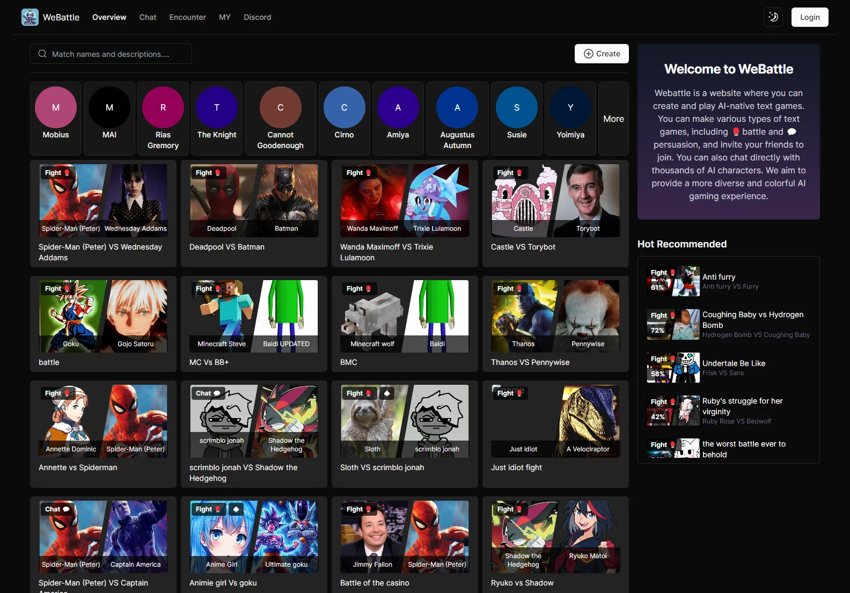The image size is (850, 593).
Task: Open Anti furry recommended thumbnail
Action: pyautogui.click(x=673, y=281)
